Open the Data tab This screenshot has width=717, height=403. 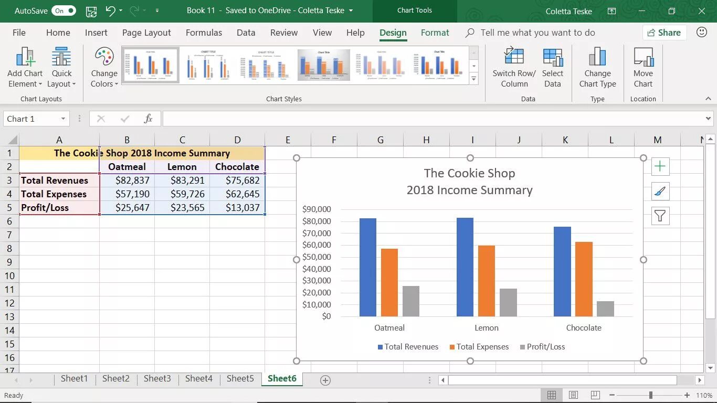(246, 33)
